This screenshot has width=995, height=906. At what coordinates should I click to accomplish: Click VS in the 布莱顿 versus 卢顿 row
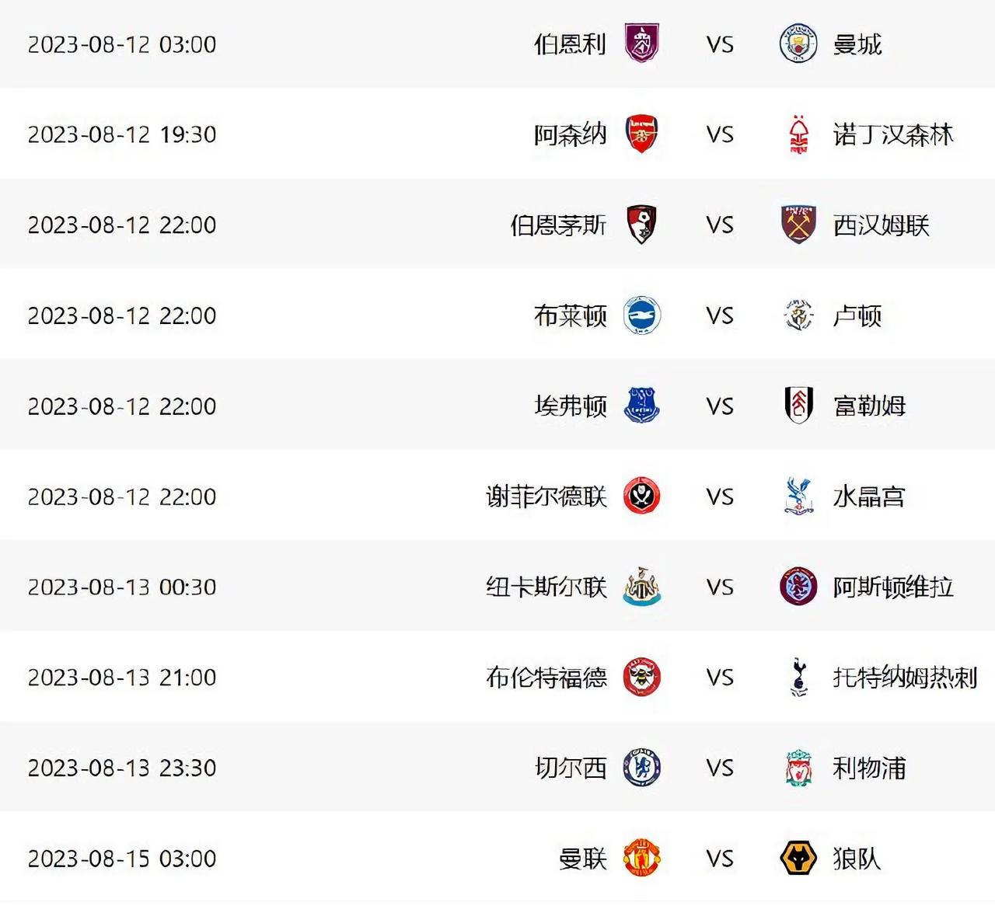point(720,315)
